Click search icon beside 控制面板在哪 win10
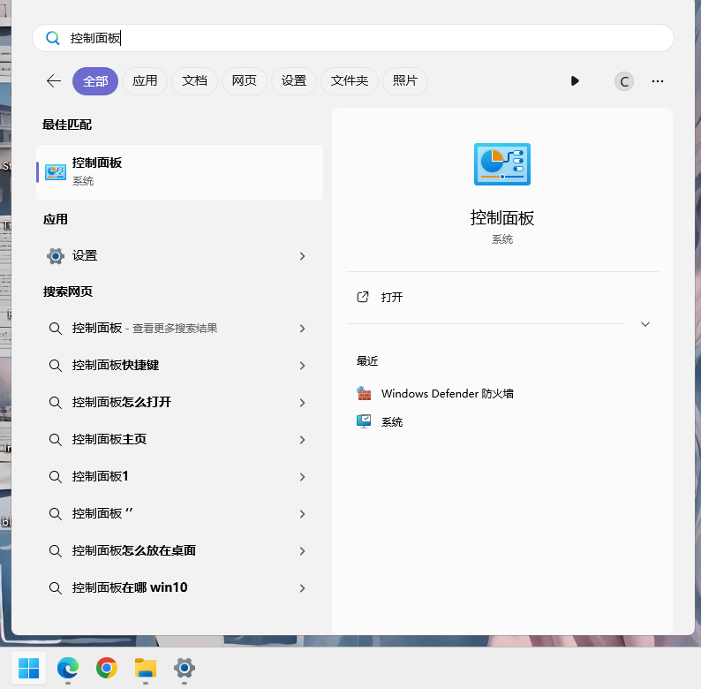701x689 pixels. (55, 588)
